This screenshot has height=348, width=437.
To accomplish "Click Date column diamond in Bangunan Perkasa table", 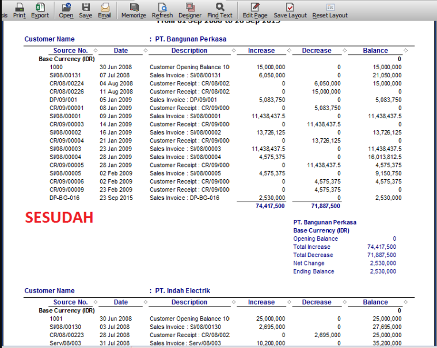I will point(146,51).
